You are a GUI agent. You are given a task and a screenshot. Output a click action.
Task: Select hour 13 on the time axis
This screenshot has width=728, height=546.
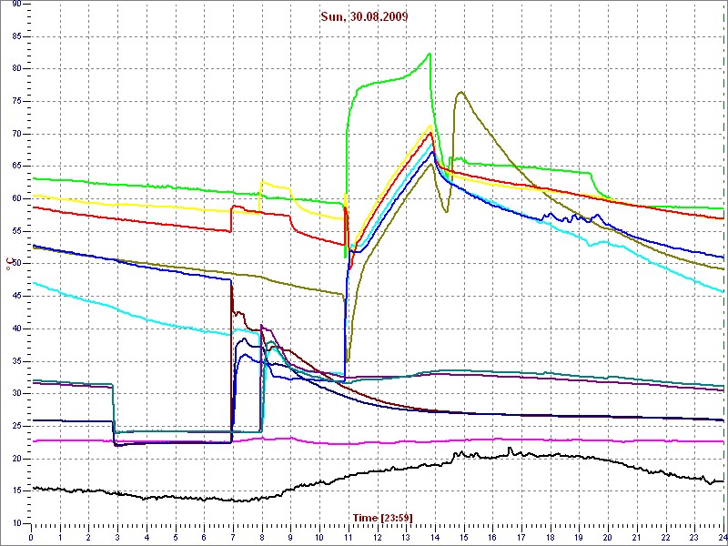405,539
